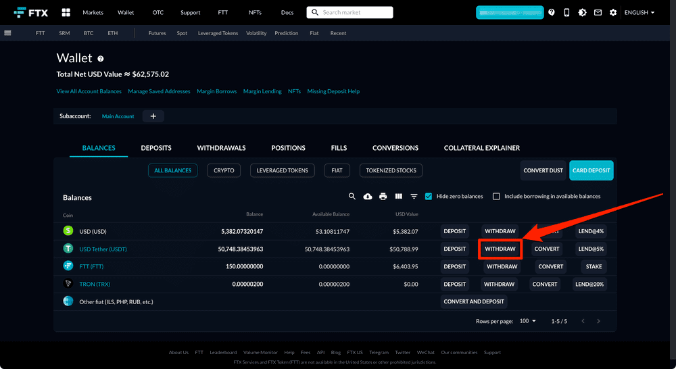Screen dimensions: 676x369
Task: Select the Fiat filter
Action: 337,170
